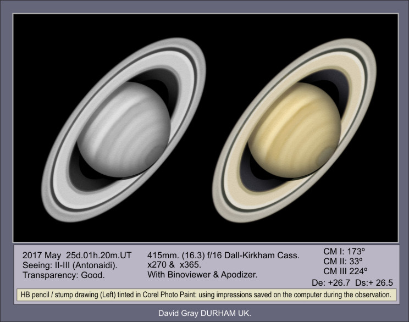The image size is (409, 322).
Task: Click the "CM III 224º" value
Action: tap(345, 271)
